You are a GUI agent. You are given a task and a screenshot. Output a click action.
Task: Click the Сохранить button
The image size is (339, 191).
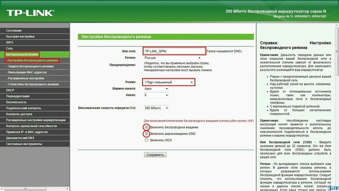(x=155, y=155)
